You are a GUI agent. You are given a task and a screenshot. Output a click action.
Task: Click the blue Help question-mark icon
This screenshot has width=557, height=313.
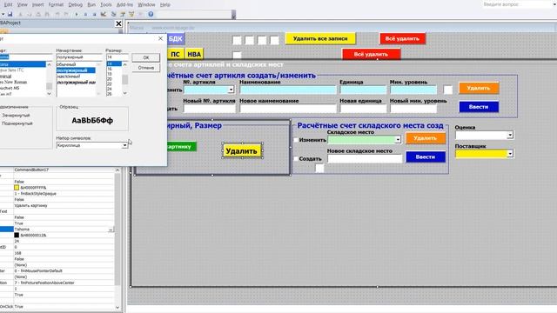point(151,14)
